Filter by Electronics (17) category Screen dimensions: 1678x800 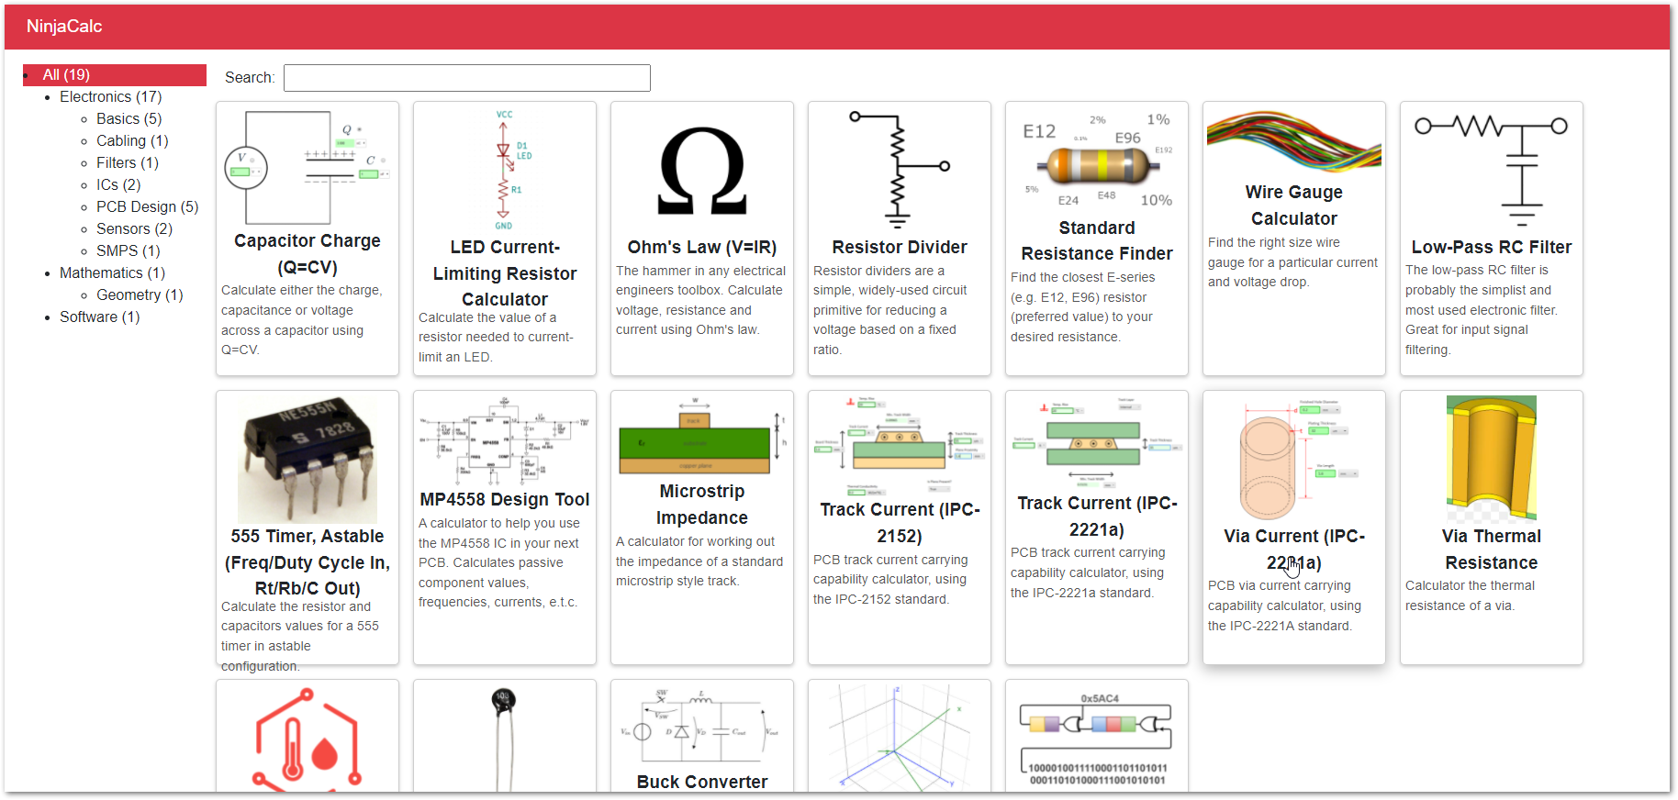pyautogui.click(x=110, y=97)
